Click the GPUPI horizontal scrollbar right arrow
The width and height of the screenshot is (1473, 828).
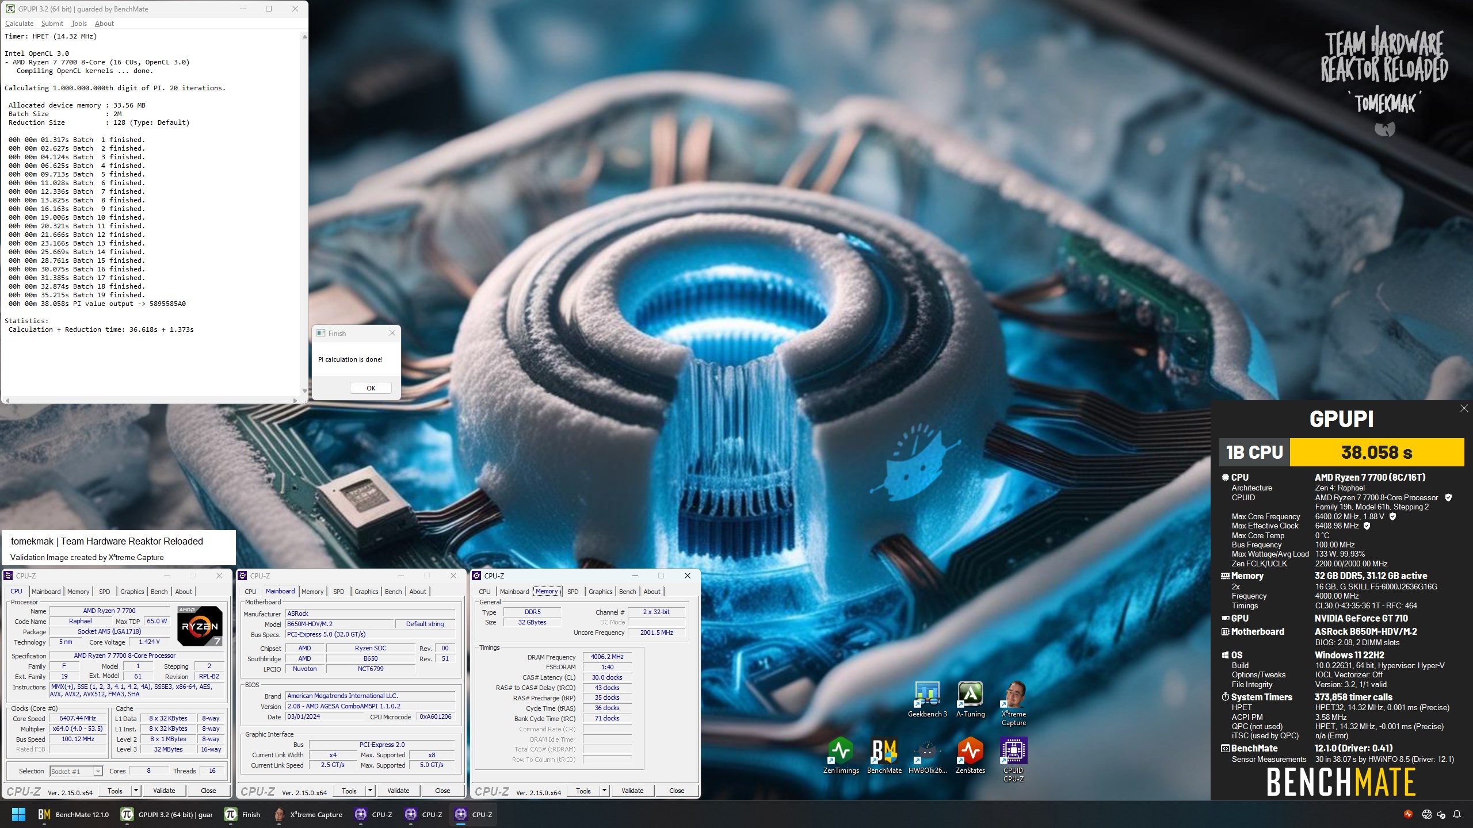[x=295, y=400]
